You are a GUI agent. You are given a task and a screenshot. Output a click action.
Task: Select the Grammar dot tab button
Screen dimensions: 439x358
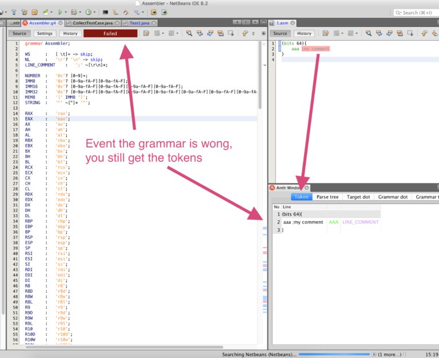393,197
